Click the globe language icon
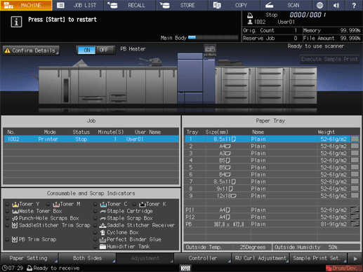This screenshot has width=363, height=272. point(319,5)
